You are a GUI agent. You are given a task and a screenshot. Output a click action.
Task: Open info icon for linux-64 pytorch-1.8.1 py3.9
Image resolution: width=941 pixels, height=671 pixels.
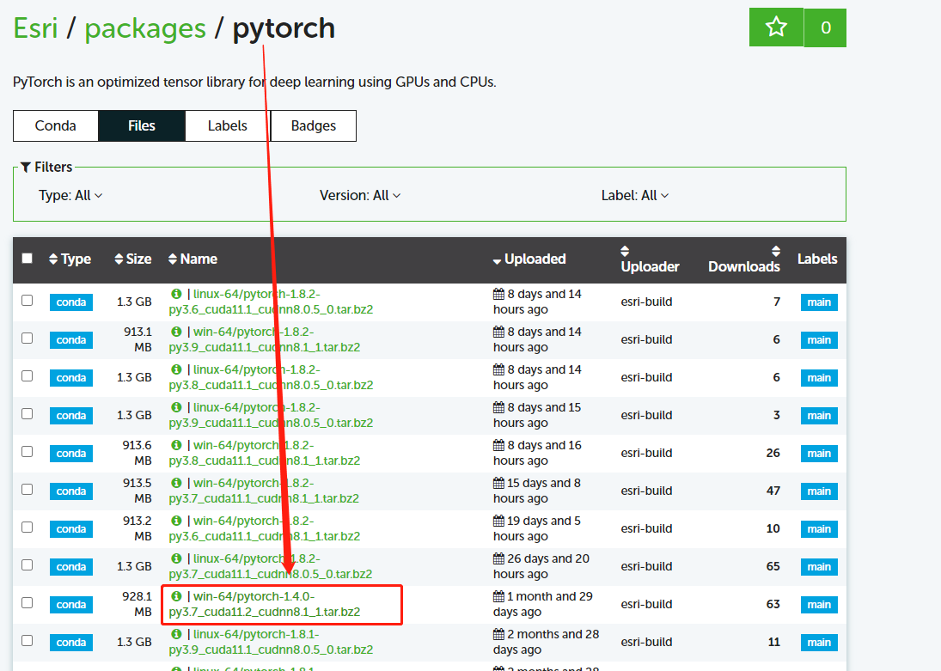coord(176,634)
